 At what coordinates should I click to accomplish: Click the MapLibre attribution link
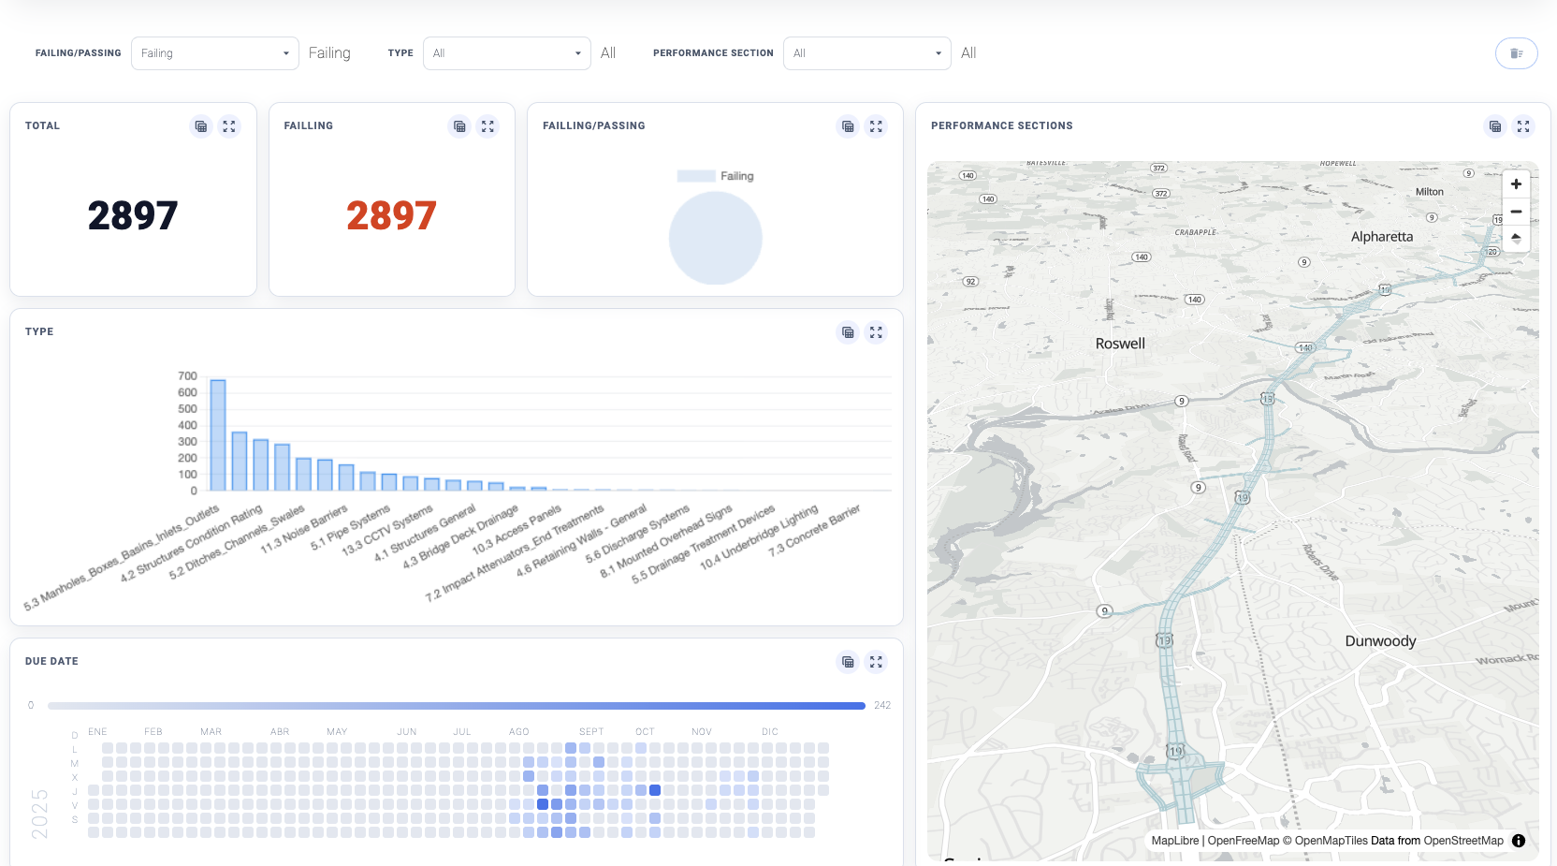(x=1174, y=841)
